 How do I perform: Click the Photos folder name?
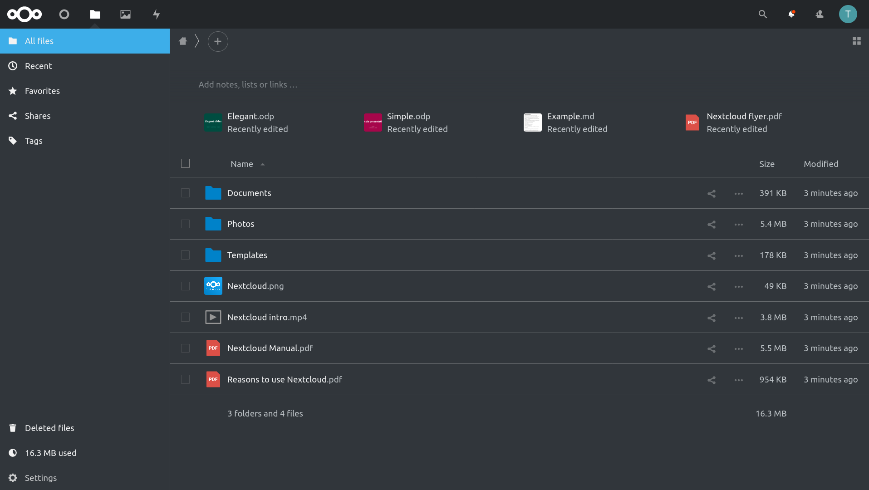click(241, 224)
